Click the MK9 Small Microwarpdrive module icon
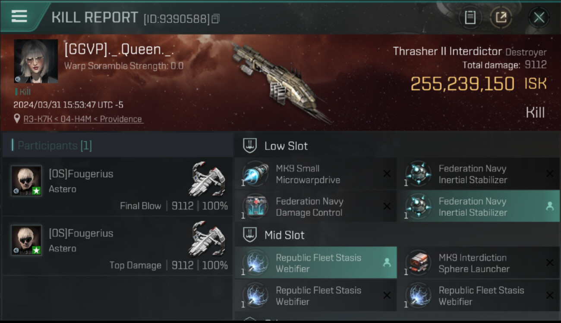 256,174
